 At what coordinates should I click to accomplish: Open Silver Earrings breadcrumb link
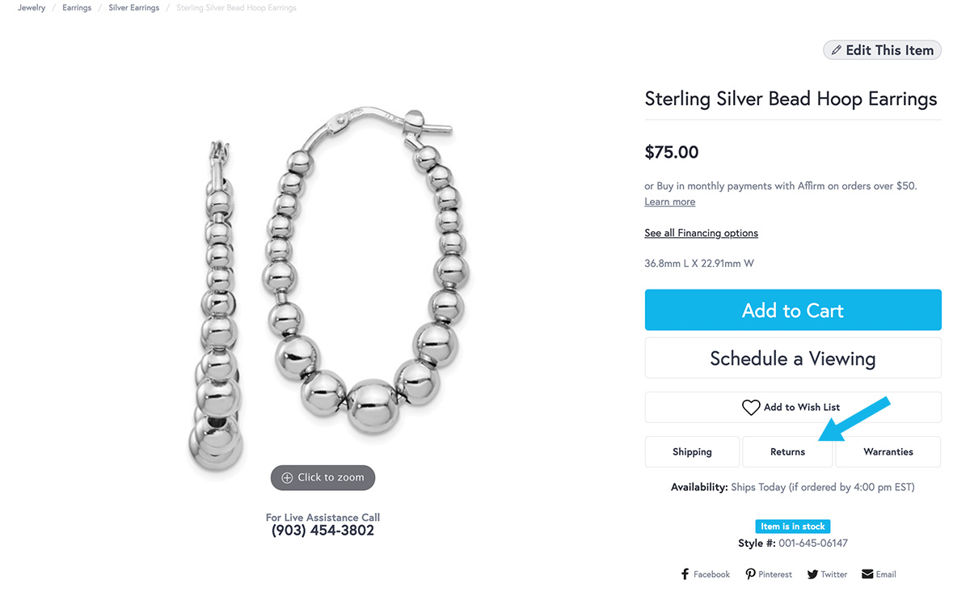[x=133, y=8]
